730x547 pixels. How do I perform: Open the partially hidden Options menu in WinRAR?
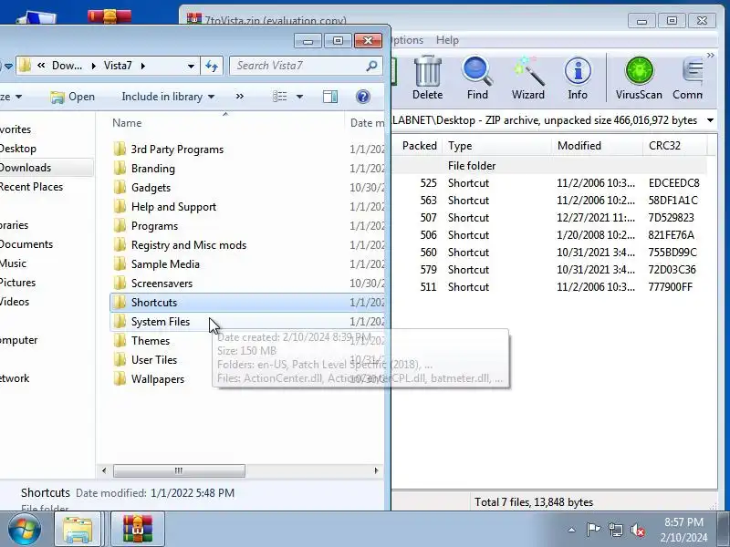pos(407,40)
